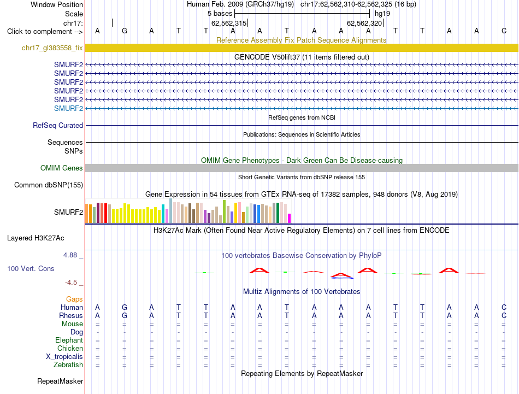Click the 4.88 PhyloP upper scale value
The width and height of the screenshot is (519, 394).
coord(70,255)
